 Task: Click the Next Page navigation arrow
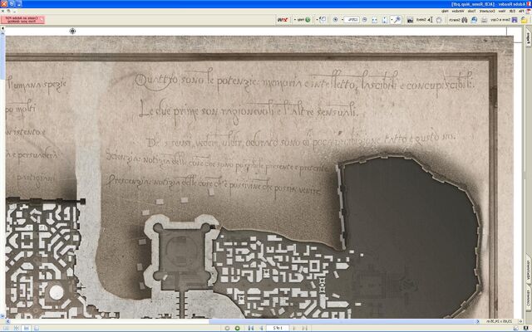click(261, 328)
